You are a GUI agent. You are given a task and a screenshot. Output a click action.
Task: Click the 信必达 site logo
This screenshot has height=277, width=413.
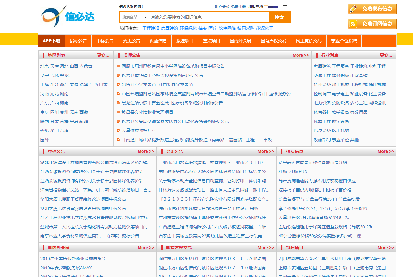click(x=68, y=16)
